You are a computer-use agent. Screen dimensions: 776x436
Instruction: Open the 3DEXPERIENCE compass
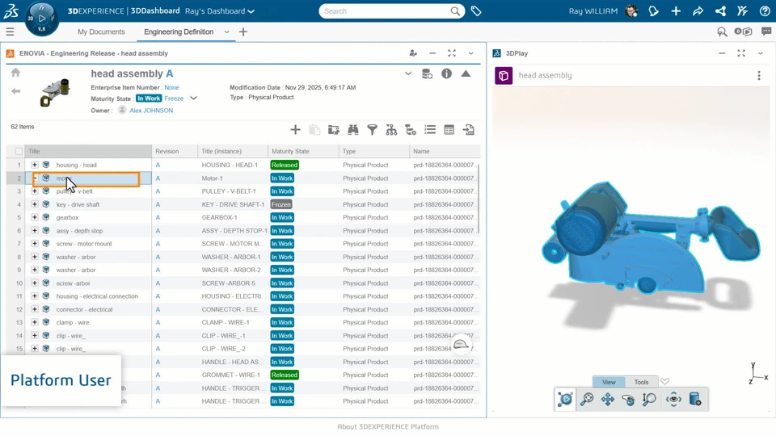41,19
